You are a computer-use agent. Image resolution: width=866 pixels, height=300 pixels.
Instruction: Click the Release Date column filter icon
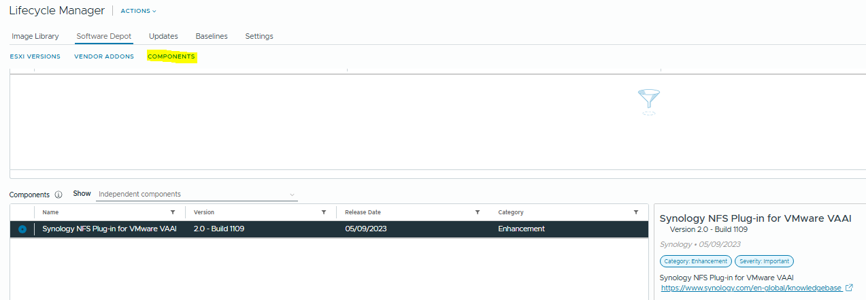[478, 212]
